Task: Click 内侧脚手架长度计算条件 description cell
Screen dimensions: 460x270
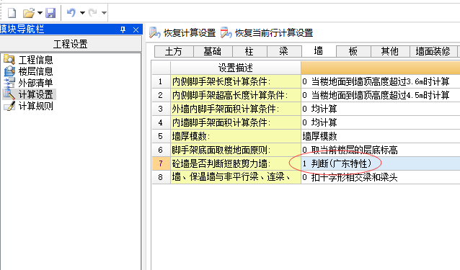Action: (236, 81)
